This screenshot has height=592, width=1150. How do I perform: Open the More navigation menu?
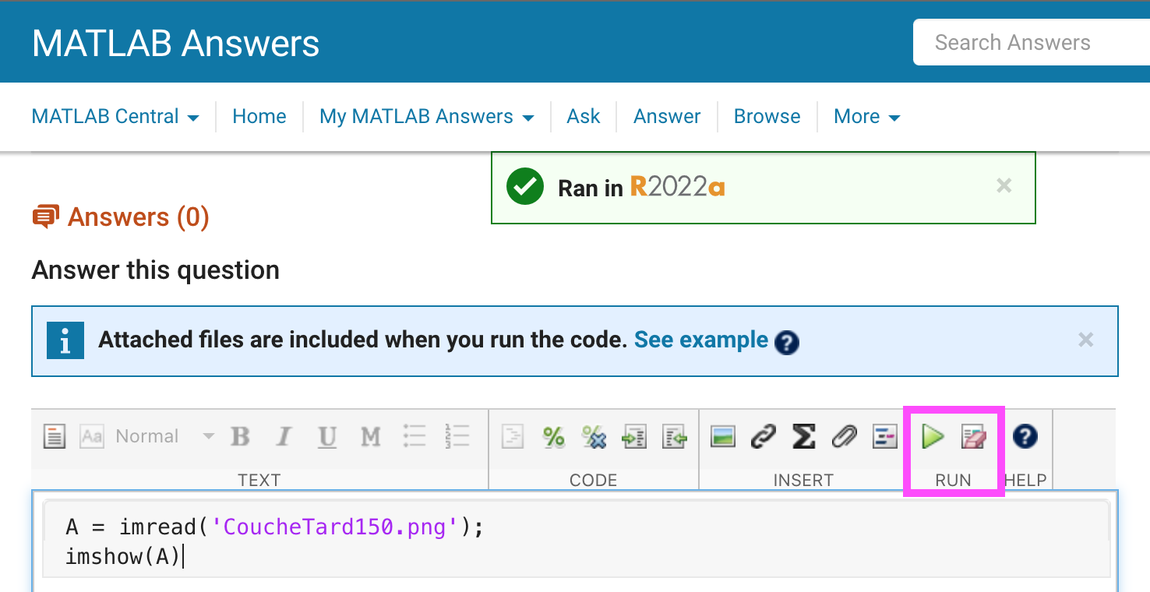[x=866, y=117]
